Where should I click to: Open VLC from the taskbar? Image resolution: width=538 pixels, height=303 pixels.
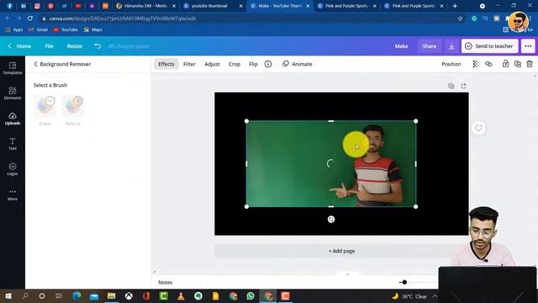point(181,295)
